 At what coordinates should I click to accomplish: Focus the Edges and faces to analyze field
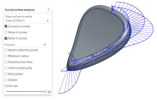(x=28, y=19)
